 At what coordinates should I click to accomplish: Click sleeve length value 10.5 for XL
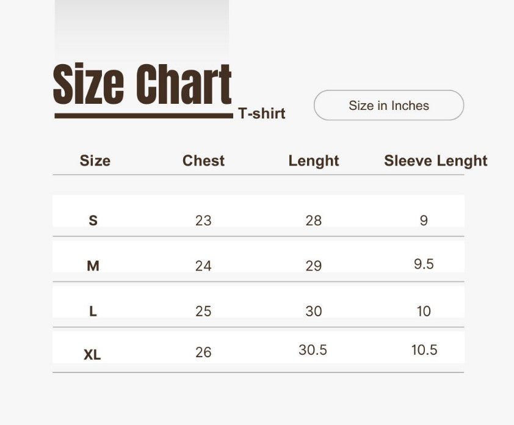coord(424,350)
